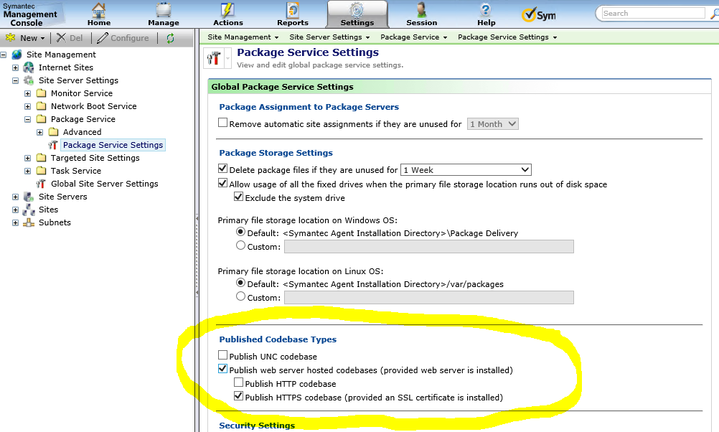Screen dimensions: 719x432
Task: Click the Configure button in toolbar
Action: click(123, 38)
